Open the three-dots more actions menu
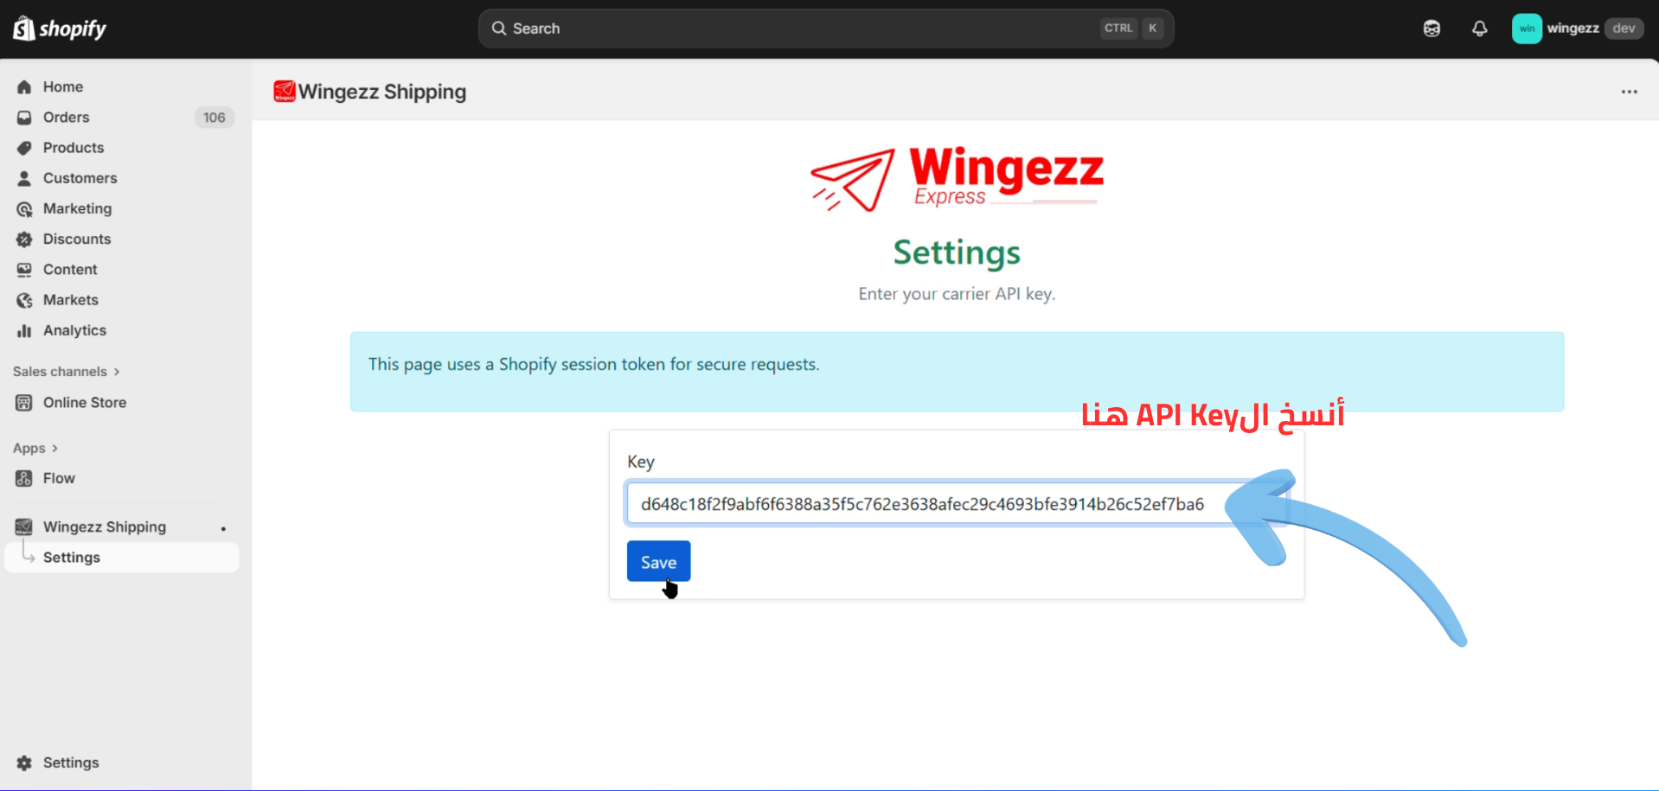1659x791 pixels. (1629, 92)
